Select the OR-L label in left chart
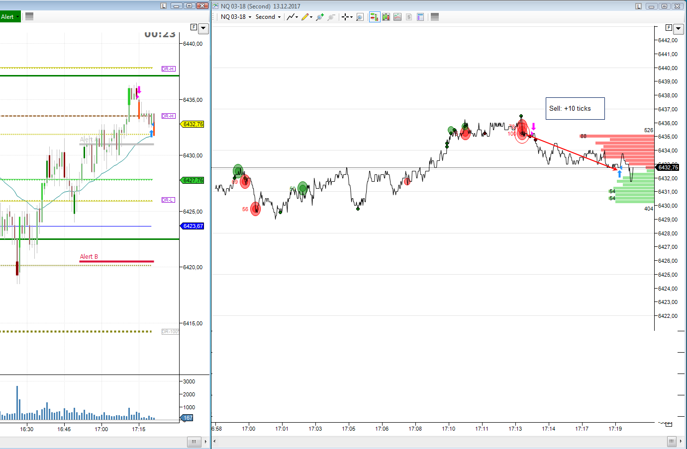687x449 pixels. click(168, 200)
